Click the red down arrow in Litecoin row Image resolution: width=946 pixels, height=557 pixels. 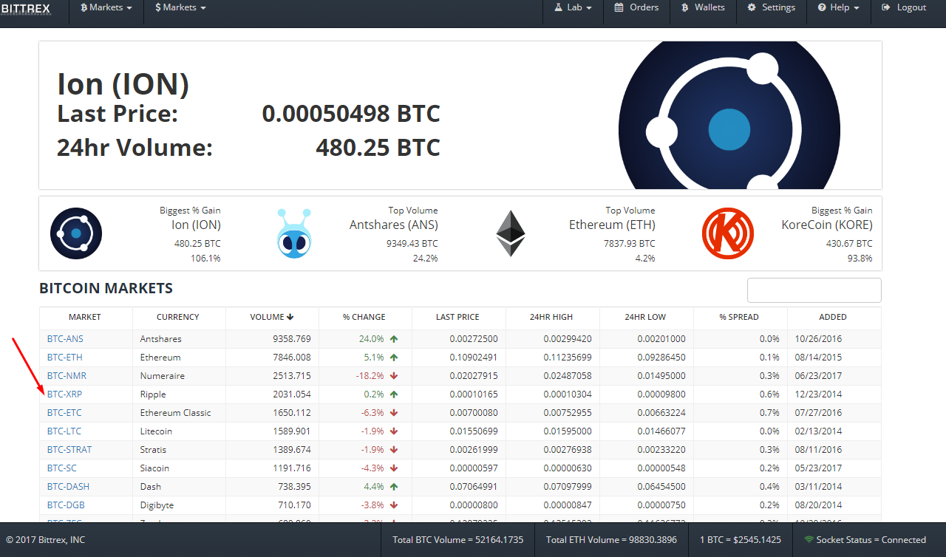tap(394, 431)
